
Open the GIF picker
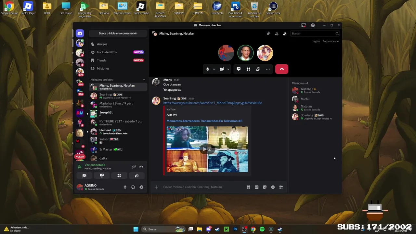[257, 187]
